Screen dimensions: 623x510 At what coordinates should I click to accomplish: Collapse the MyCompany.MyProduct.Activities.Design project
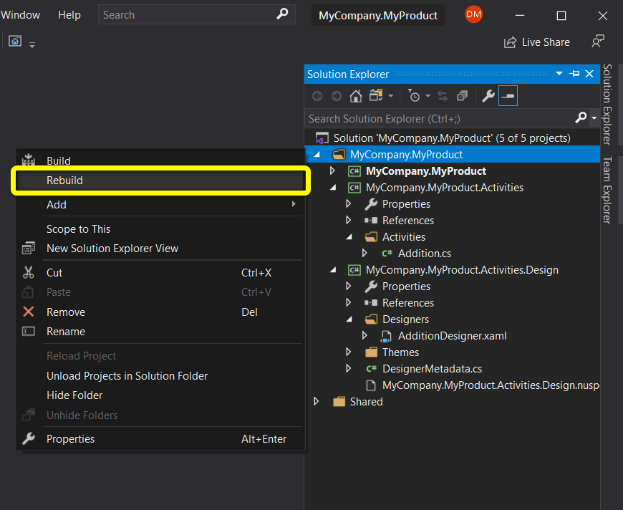tap(332, 270)
